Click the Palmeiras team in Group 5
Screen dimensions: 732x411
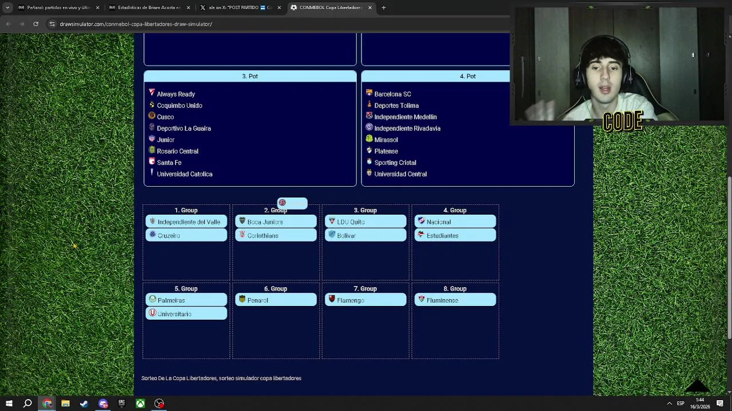point(186,300)
